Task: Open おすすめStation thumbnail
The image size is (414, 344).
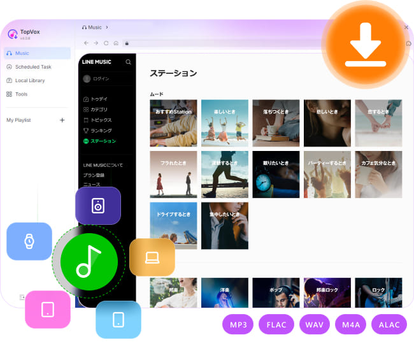Action: point(173,123)
